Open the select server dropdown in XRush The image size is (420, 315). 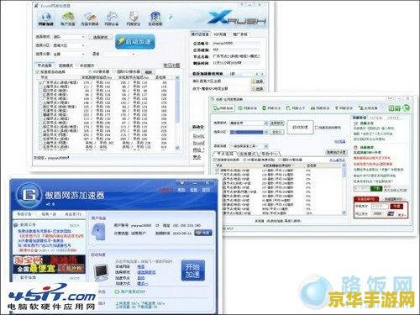69,54
